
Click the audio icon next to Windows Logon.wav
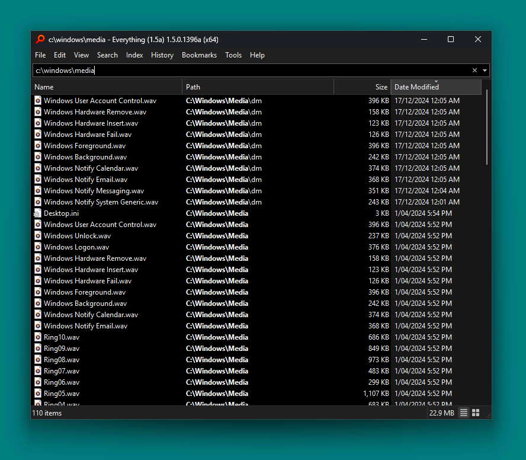point(37,247)
